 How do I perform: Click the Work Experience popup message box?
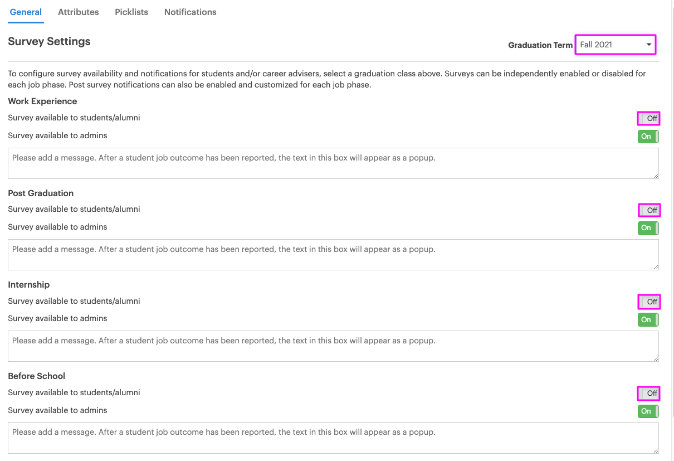333,163
